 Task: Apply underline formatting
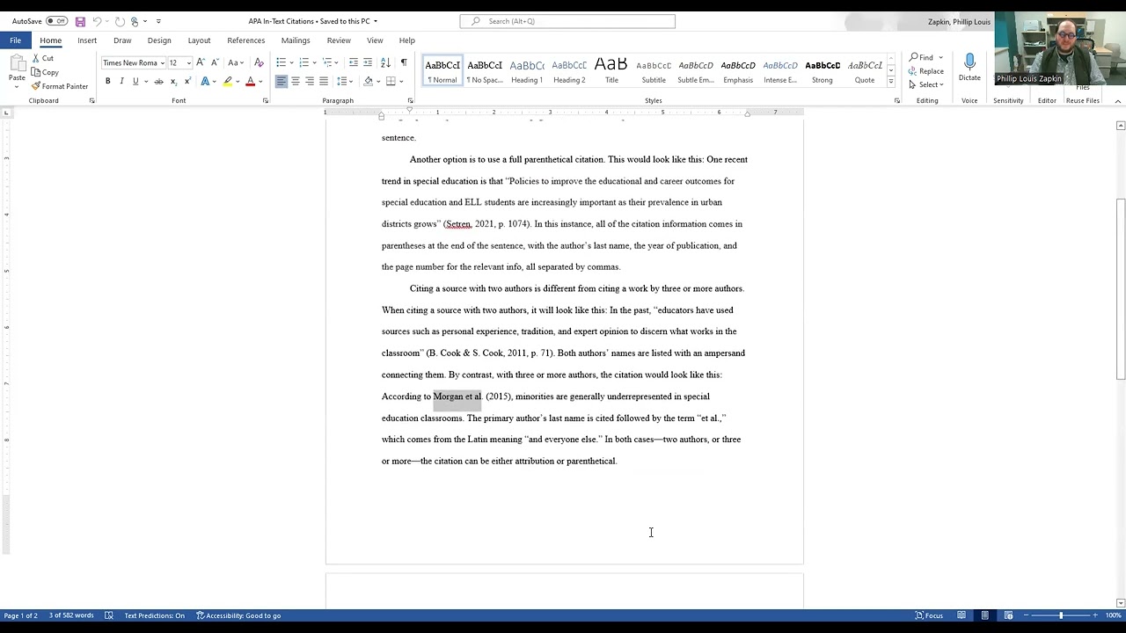(135, 81)
